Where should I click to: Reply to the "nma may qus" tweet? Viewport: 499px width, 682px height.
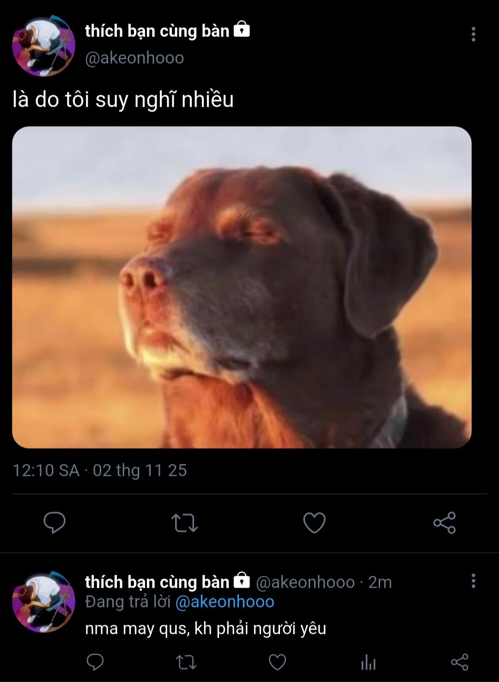95,663
